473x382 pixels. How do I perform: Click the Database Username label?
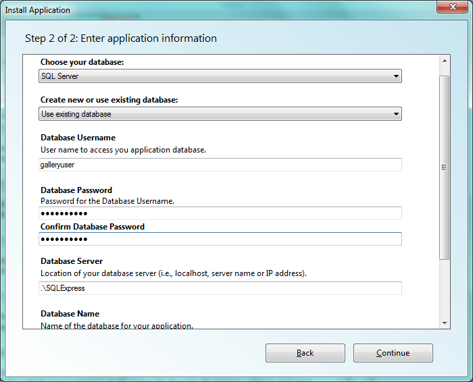[x=78, y=138]
